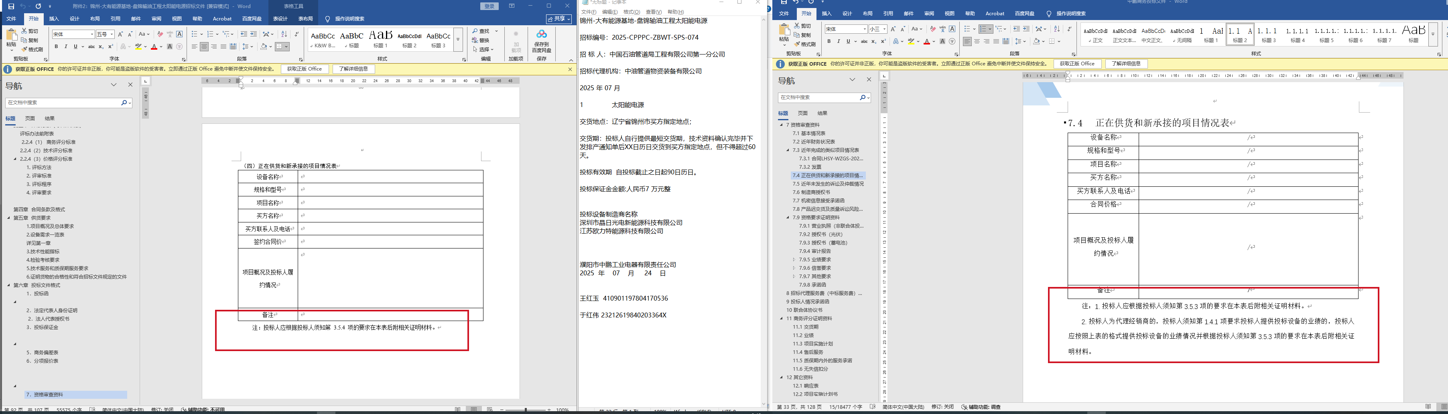
Task: Open the Share (共享) dropdown in left Word
Action: tap(559, 19)
